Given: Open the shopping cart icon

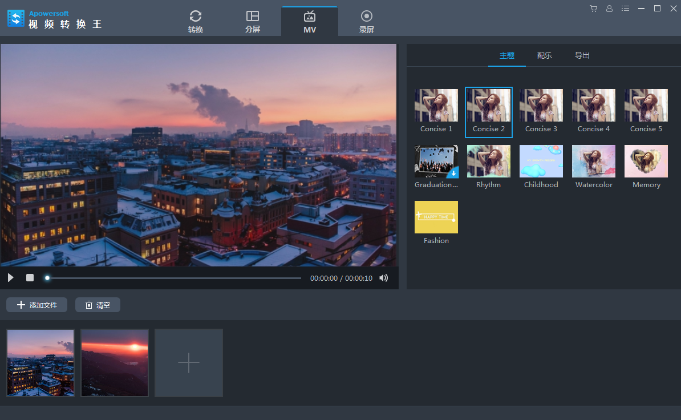Looking at the screenshot, I should [593, 9].
